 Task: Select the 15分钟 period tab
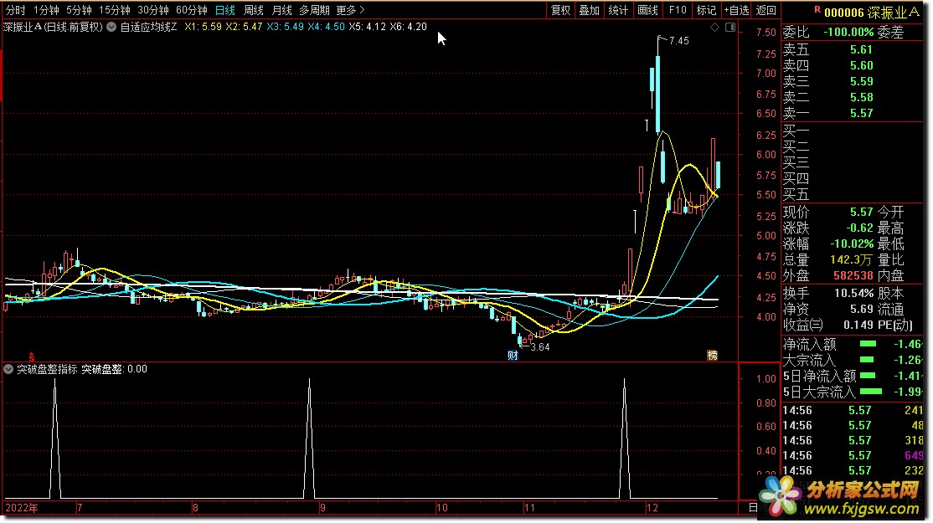point(114,10)
